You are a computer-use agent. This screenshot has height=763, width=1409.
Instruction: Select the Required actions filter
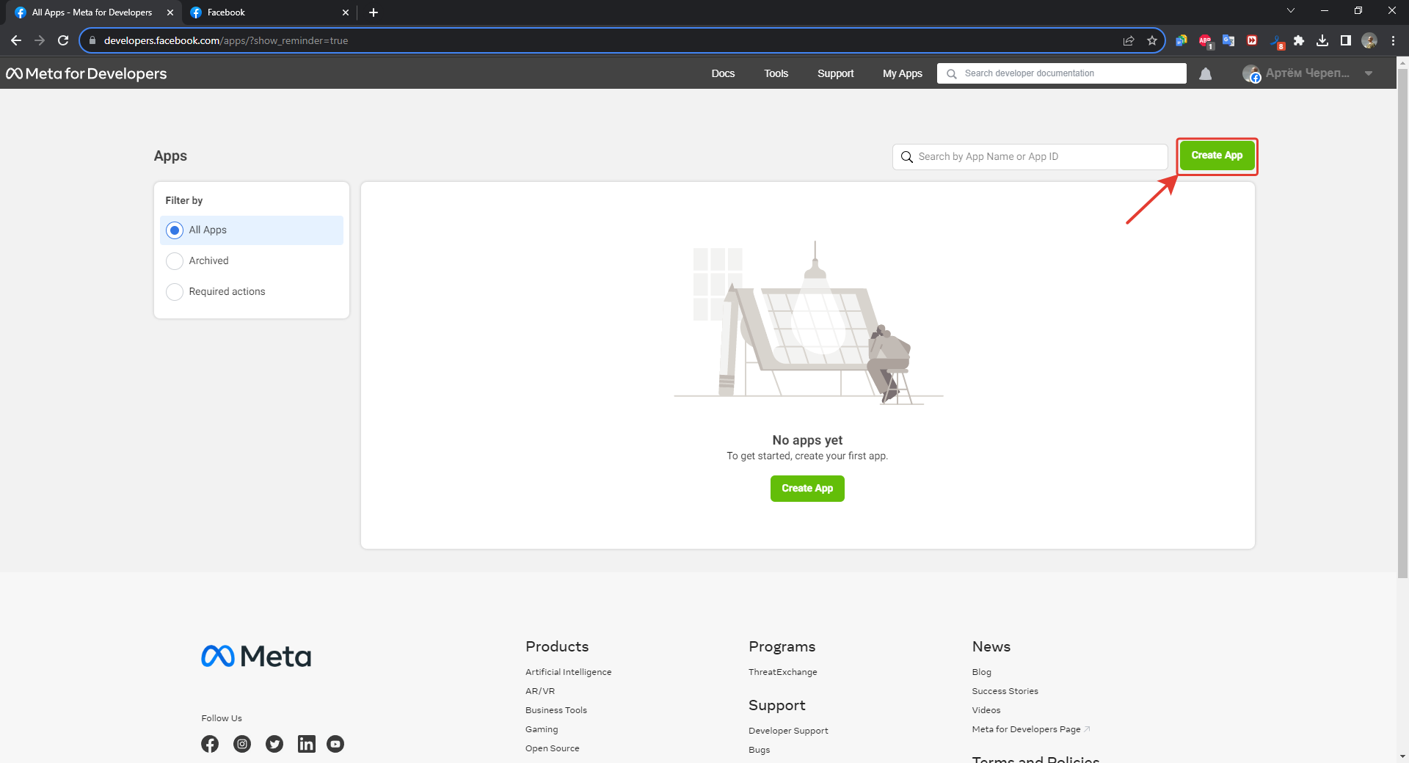point(175,292)
